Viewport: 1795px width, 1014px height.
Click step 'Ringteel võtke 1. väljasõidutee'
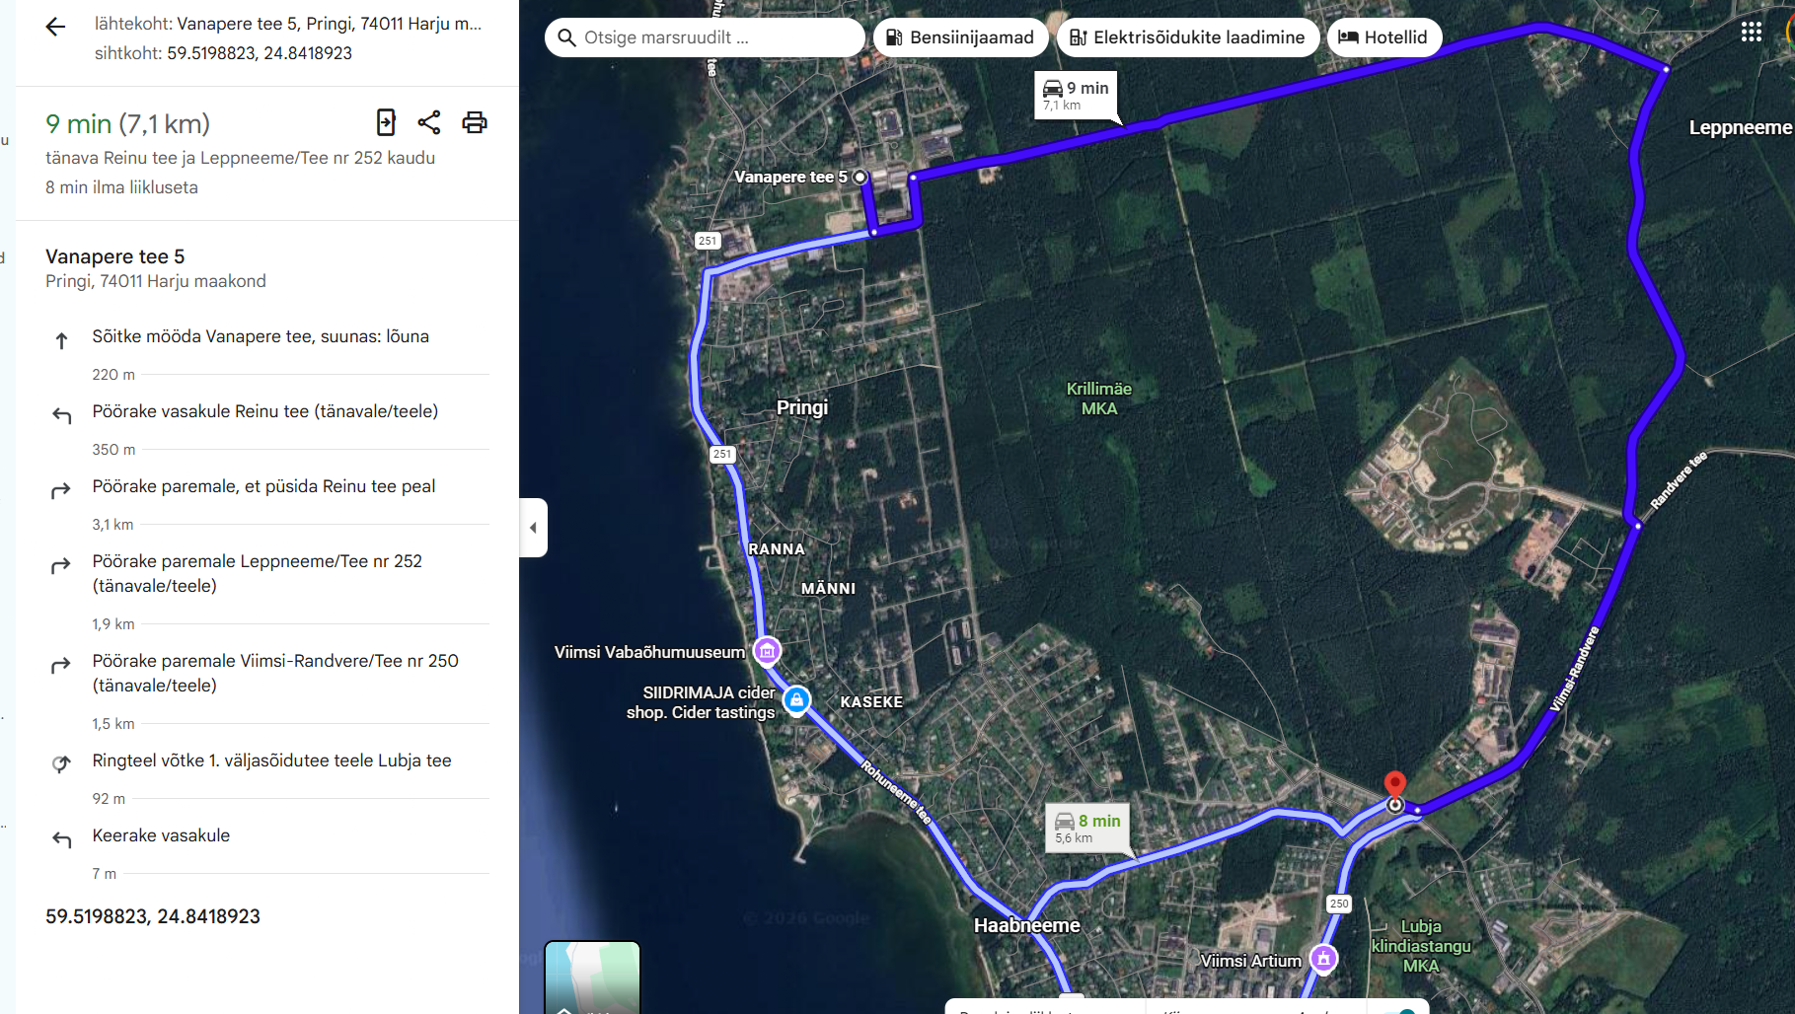coord(271,760)
